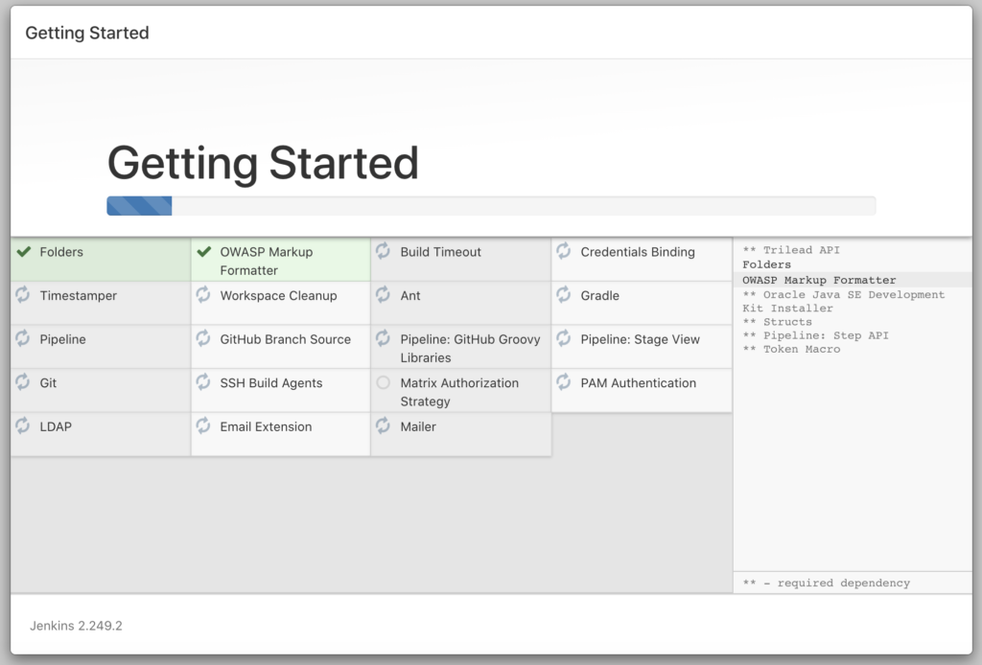The width and height of the screenshot is (982, 665).
Task: Click the Getting Started title bar text
Action: tap(87, 33)
